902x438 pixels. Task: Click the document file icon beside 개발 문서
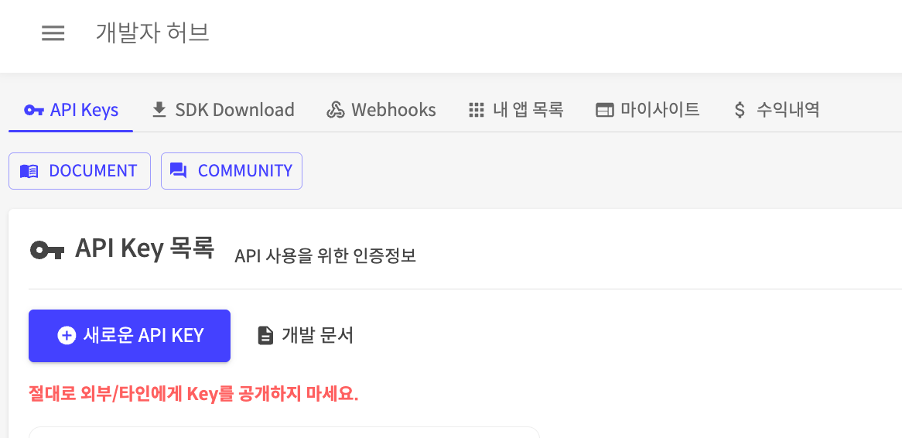[x=265, y=336]
